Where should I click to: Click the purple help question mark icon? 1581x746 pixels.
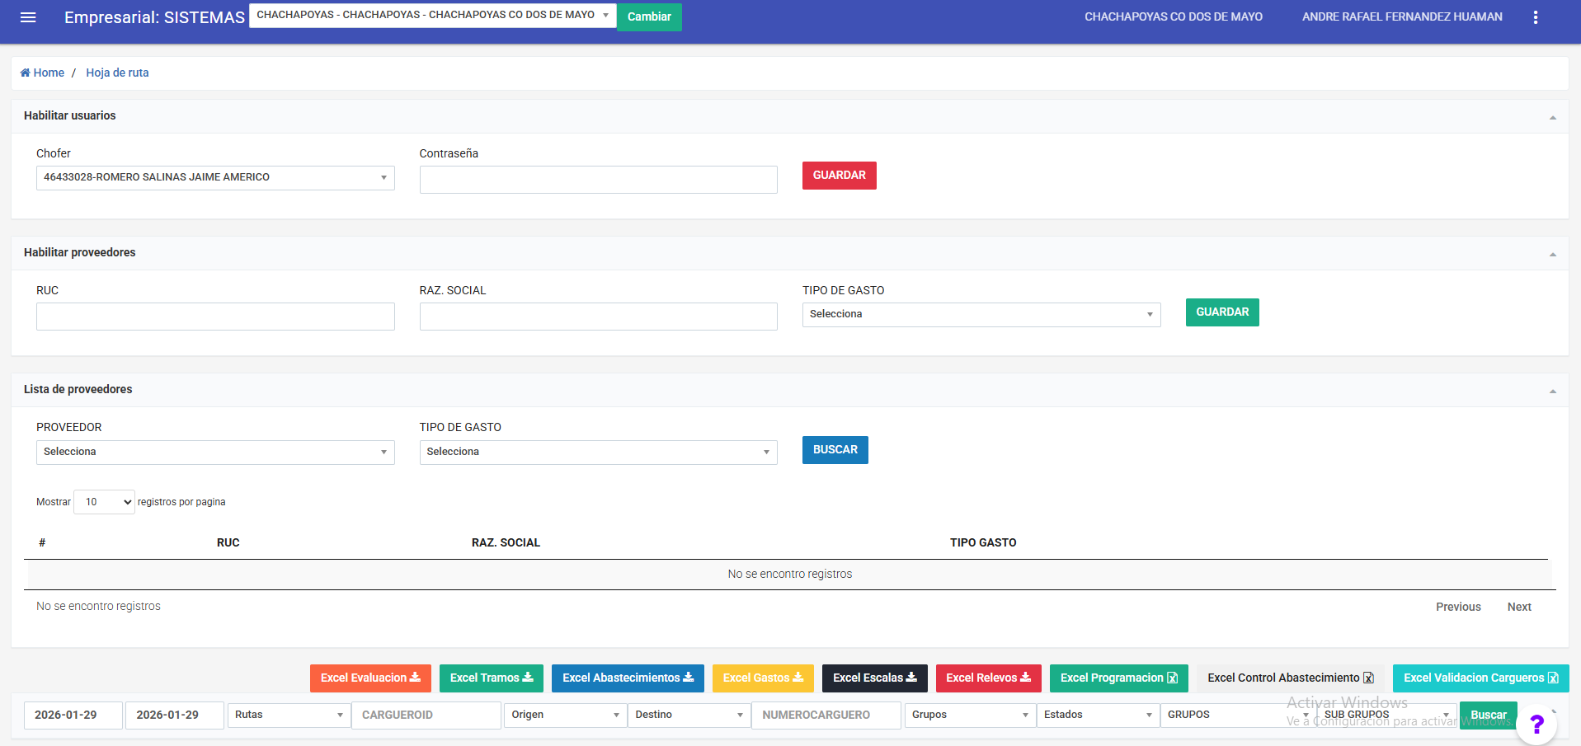coord(1536,725)
